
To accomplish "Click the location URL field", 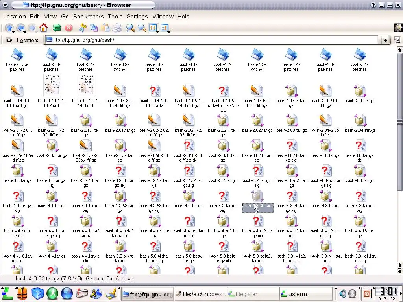I will point(211,40).
